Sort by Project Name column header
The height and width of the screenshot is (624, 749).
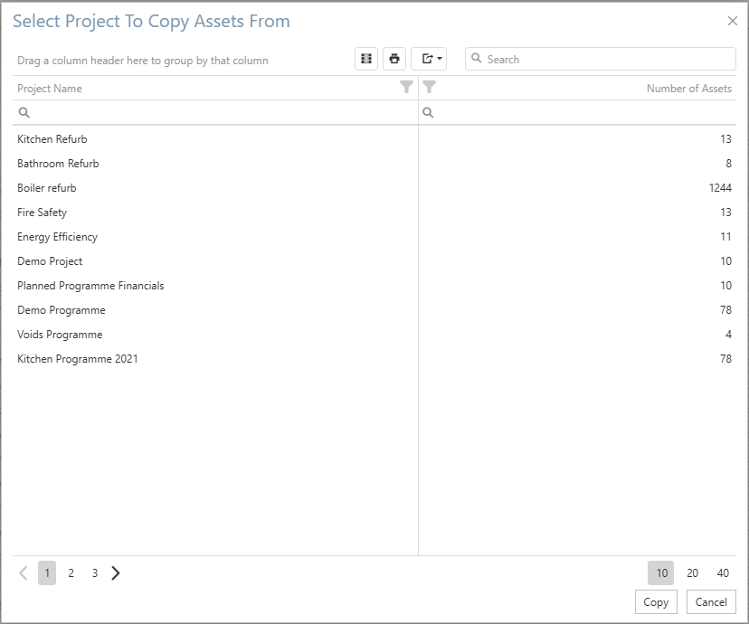pos(50,89)
